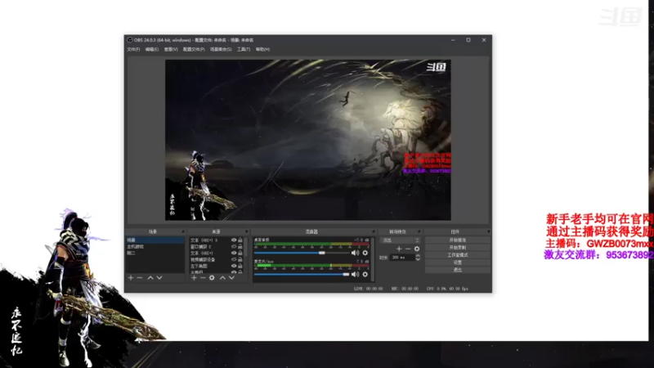
Task: Click 开始推流 start streaming button
Action: 458,240
